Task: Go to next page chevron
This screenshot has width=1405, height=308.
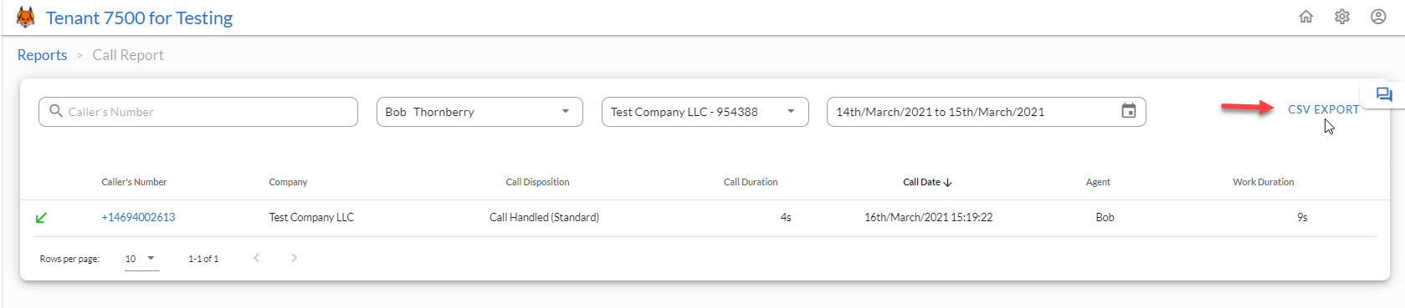Action: click(x=294, y=258)
